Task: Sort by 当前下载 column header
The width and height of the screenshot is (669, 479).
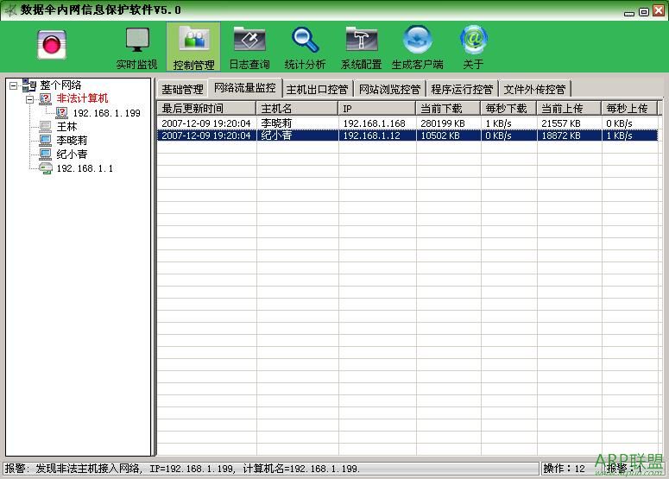Action: click(448, 109)
